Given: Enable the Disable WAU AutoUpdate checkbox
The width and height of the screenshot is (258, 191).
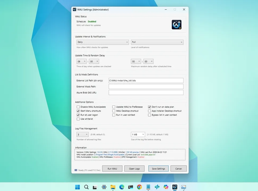Looking at the screenshot, I should [78, 107].
